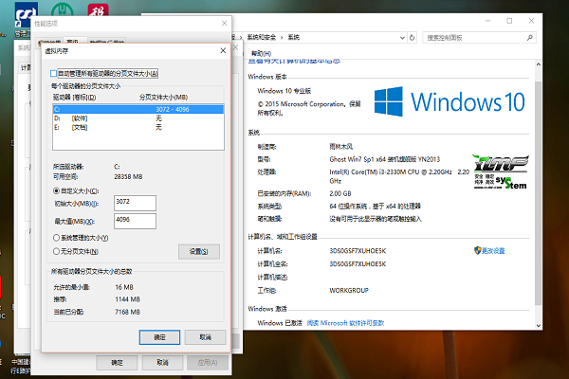Open the 更改设置 change settings link
569x379 pixels.
tap(493, 250)
